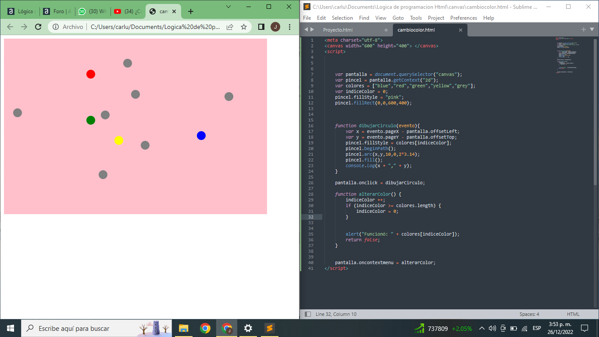Click the 'pantalla.onclick = dibujarCirculo;' line
The image size is (599, 337).
380,183
